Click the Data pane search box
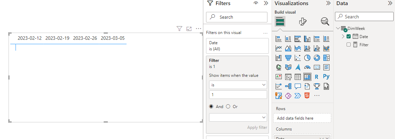This screenshot has height=139, width=395. 364,17
